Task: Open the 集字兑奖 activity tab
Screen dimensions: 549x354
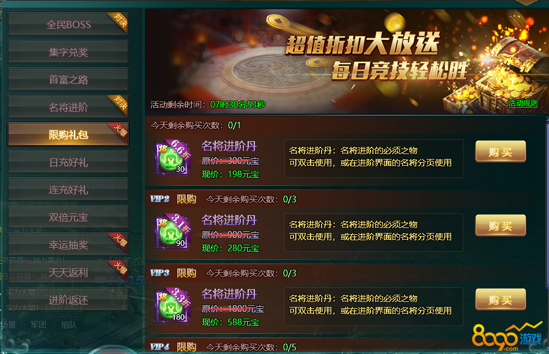Action: pos(68,52)
